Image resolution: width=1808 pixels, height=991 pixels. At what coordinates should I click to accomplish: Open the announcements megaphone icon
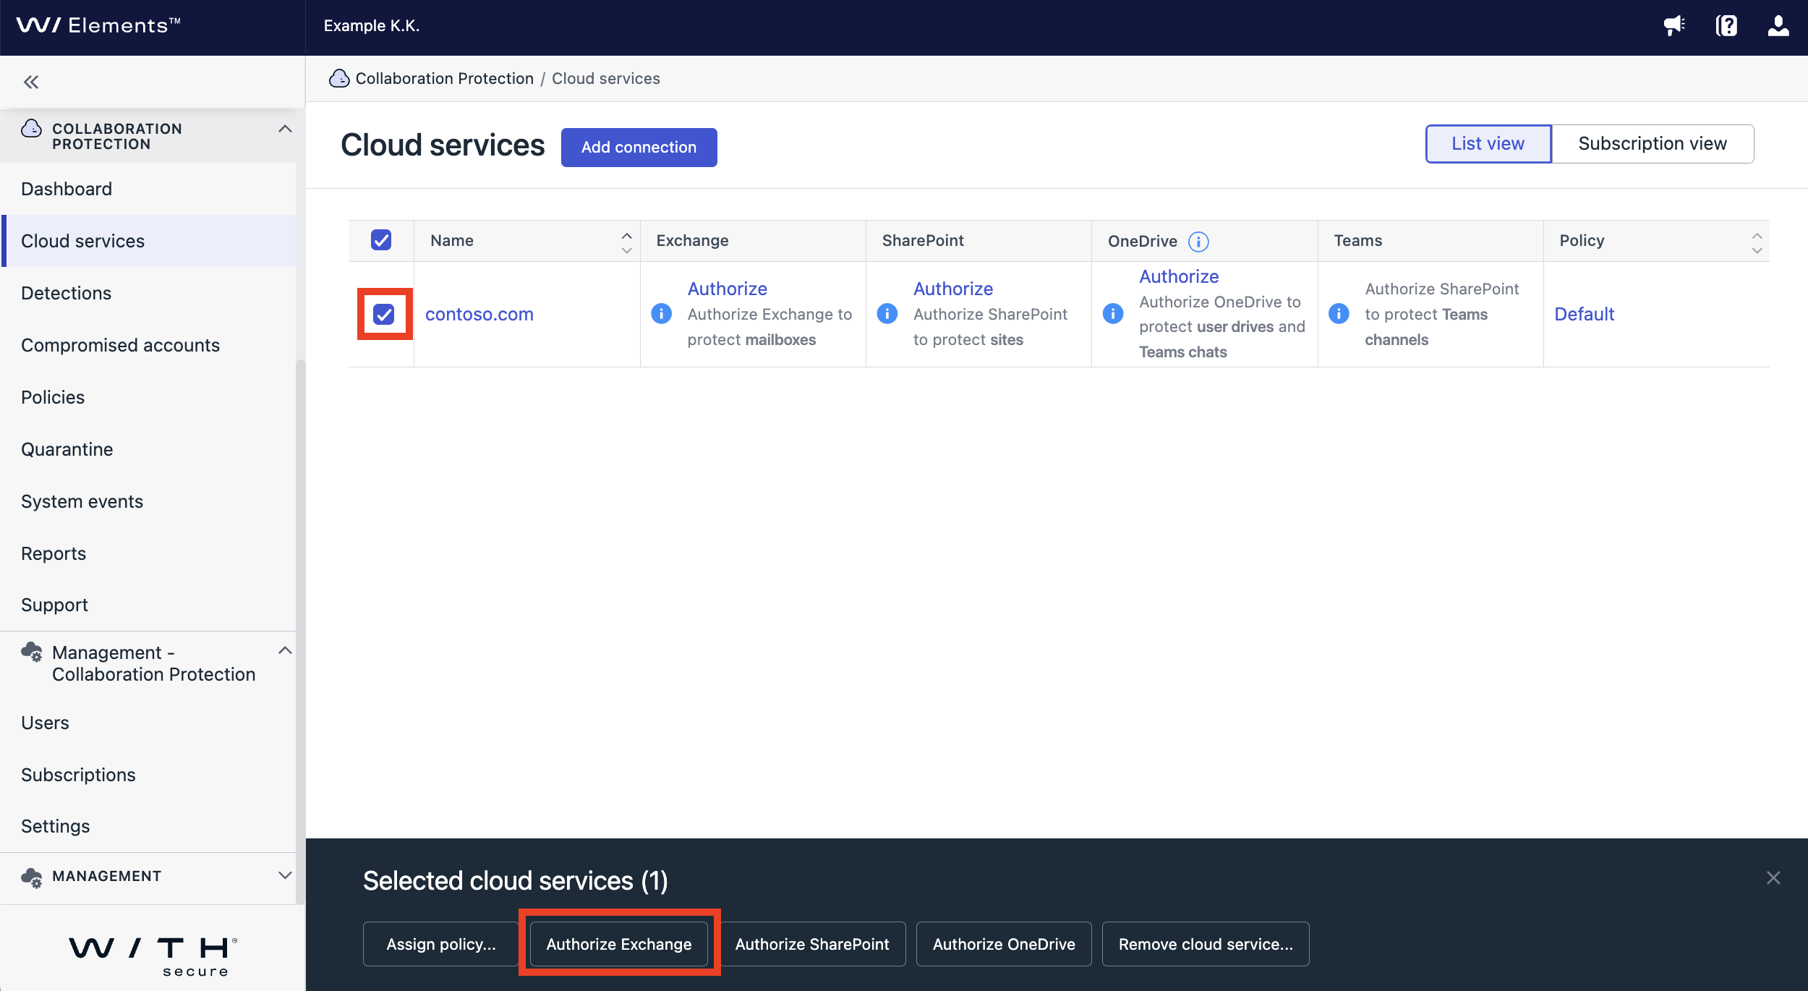(x=1674, y=26)
